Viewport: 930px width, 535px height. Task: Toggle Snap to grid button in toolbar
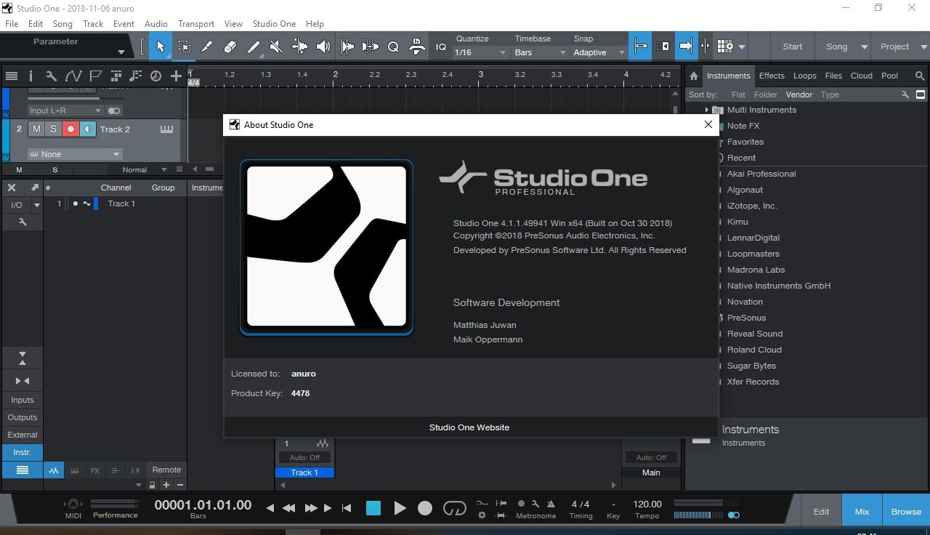point(640,47)
